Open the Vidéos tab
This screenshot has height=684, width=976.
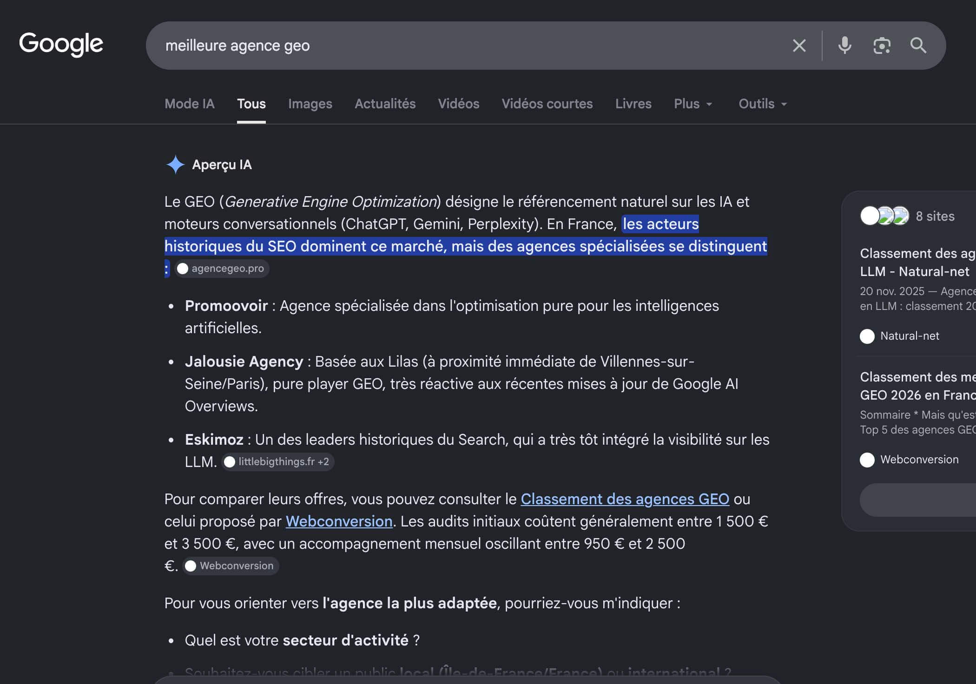(459, 104)
